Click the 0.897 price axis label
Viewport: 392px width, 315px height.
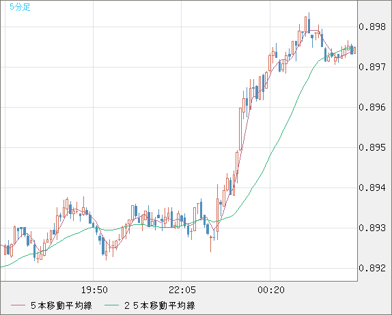point(372,67)
